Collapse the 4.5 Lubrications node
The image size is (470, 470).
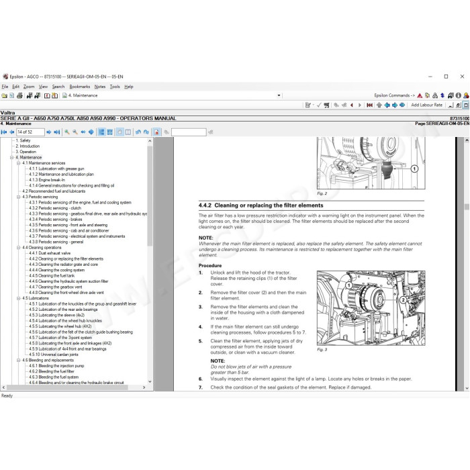pos(19,298)
